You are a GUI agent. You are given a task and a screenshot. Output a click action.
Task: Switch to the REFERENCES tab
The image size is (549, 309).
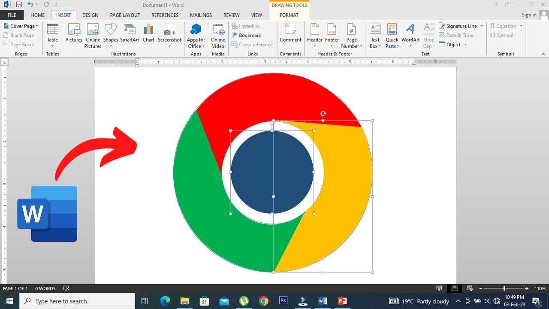pyautogui.click(x=165, y=15)
